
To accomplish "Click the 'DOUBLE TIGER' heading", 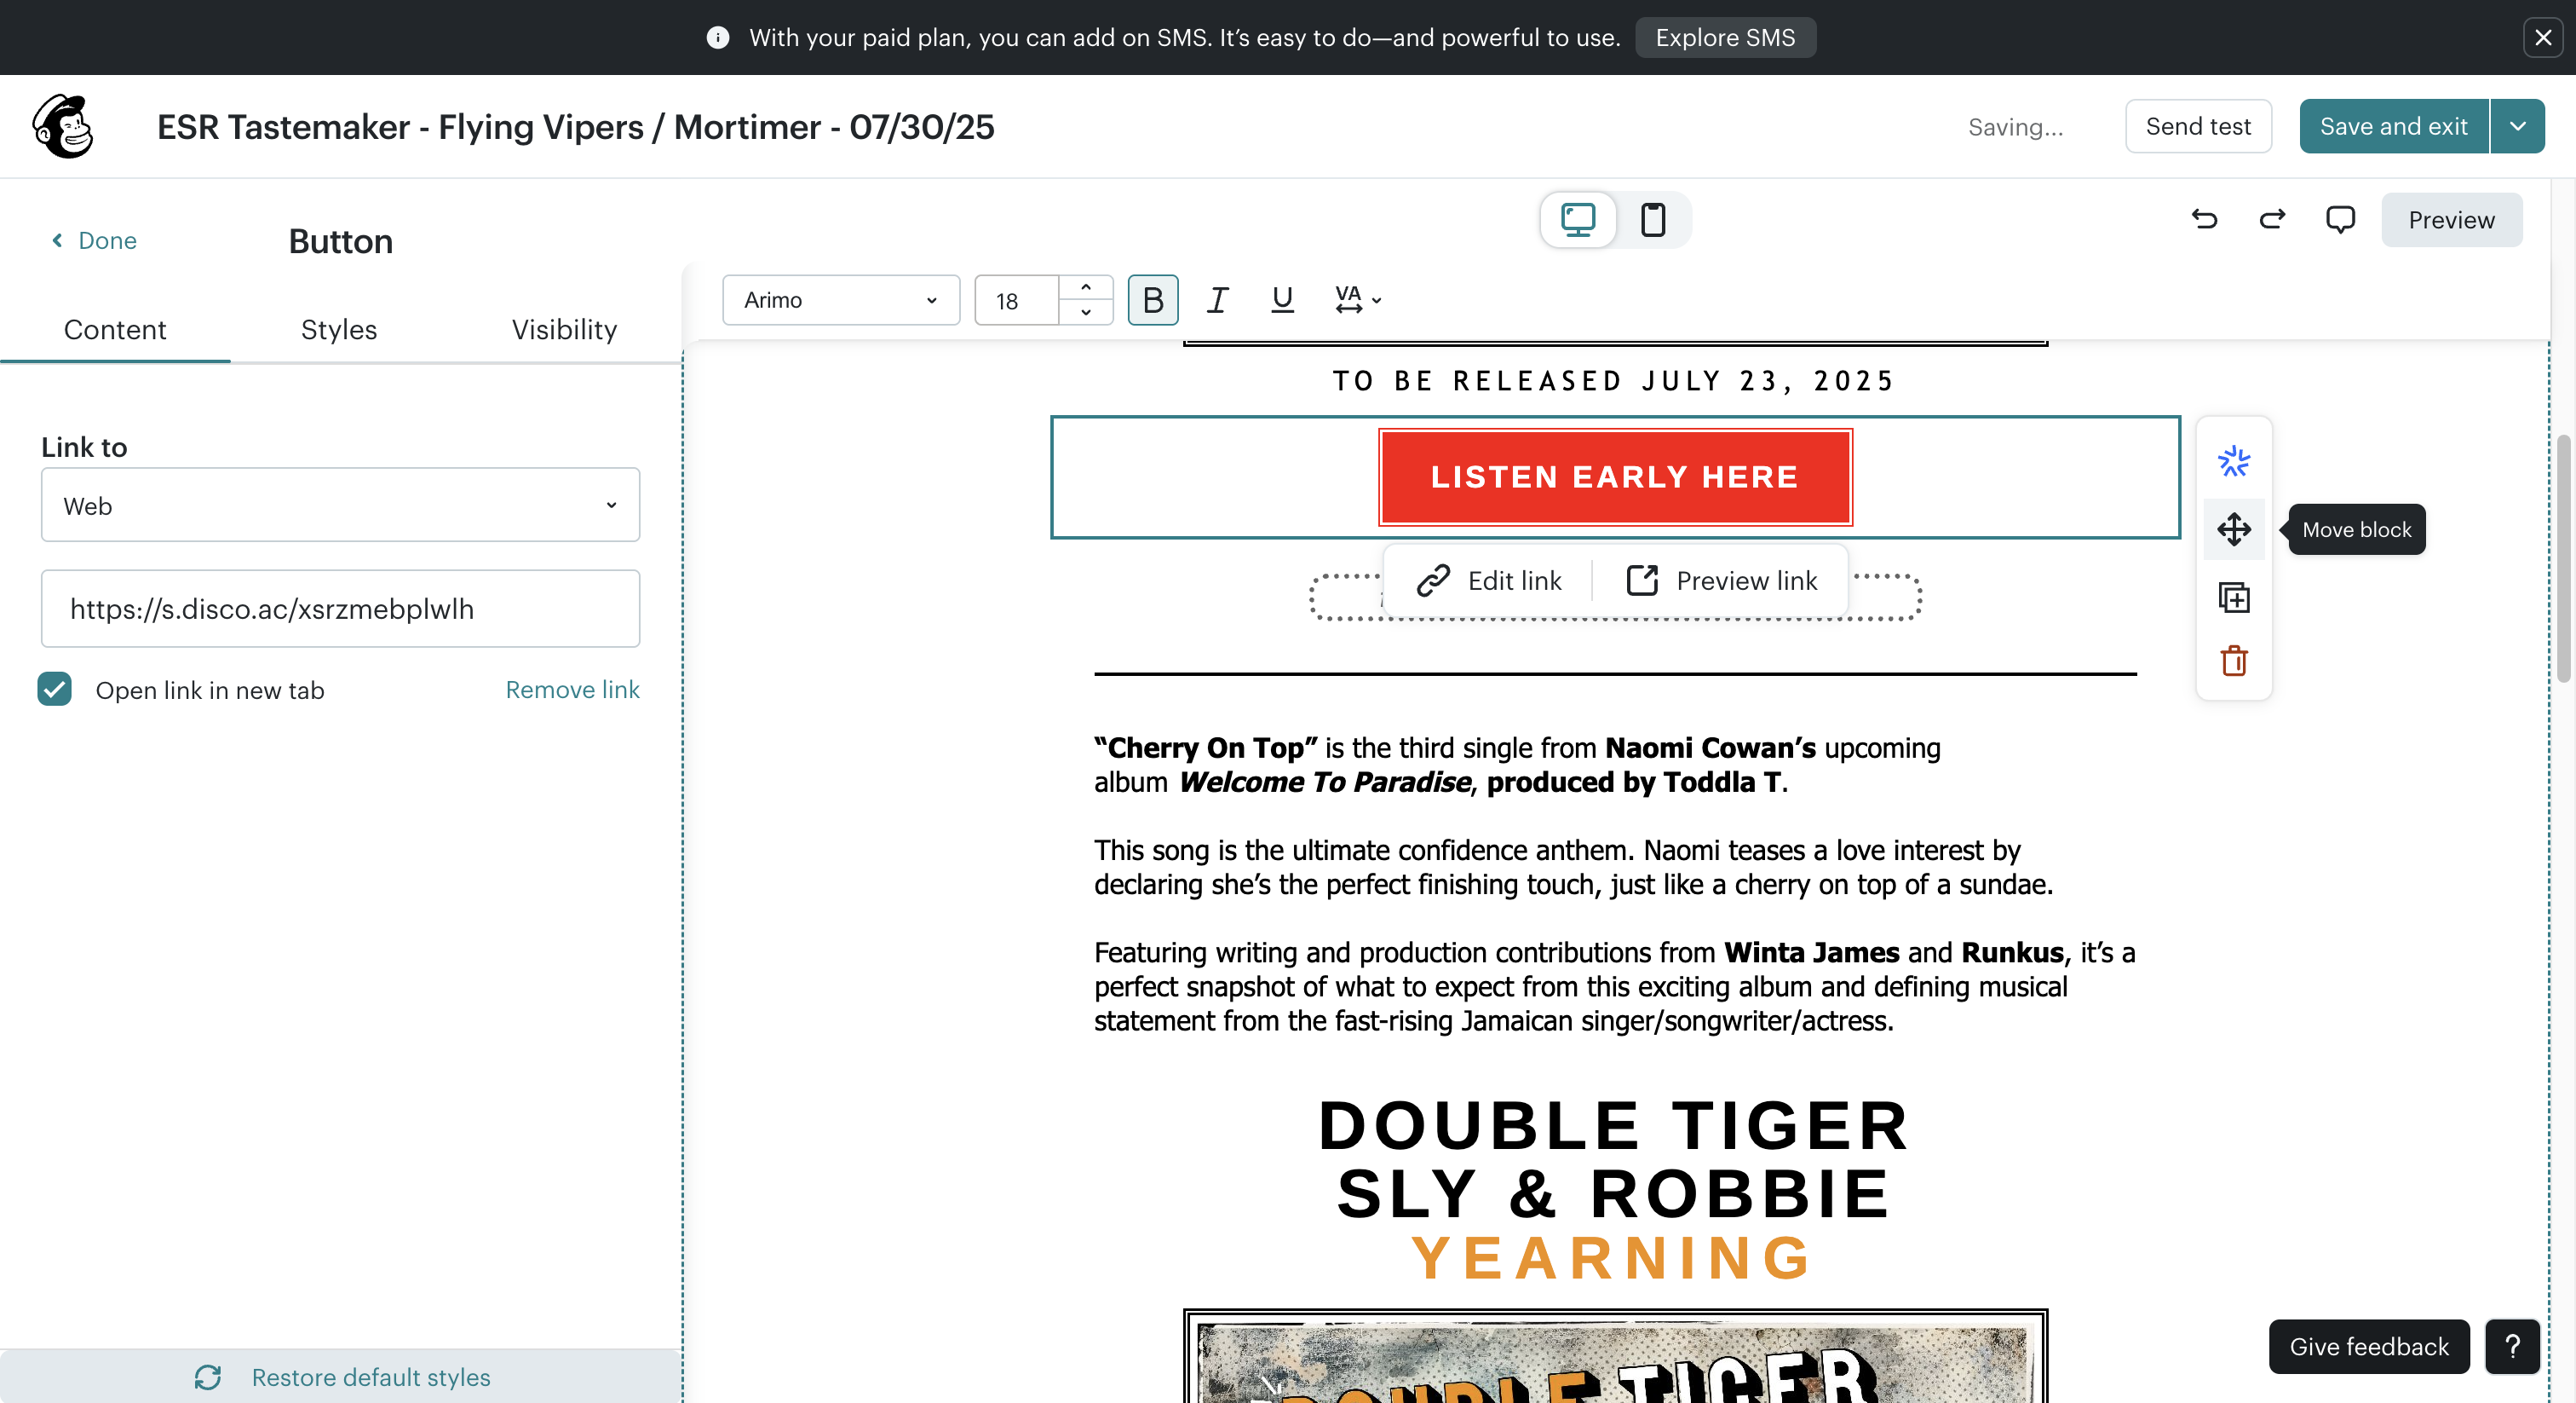I will [x=1614, y=1126].
